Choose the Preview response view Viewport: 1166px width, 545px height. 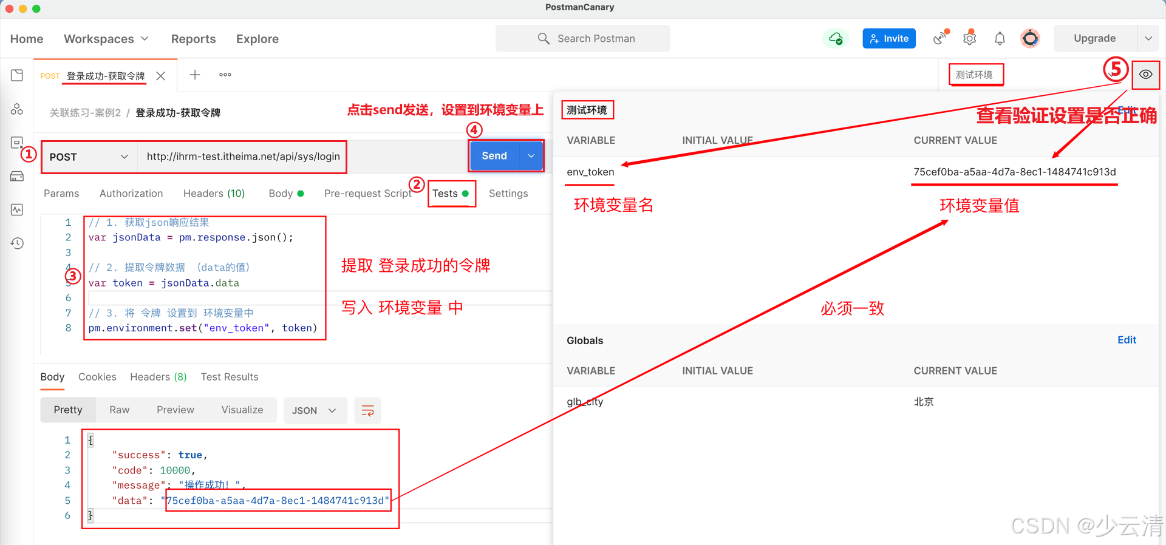tap(176, 410)
